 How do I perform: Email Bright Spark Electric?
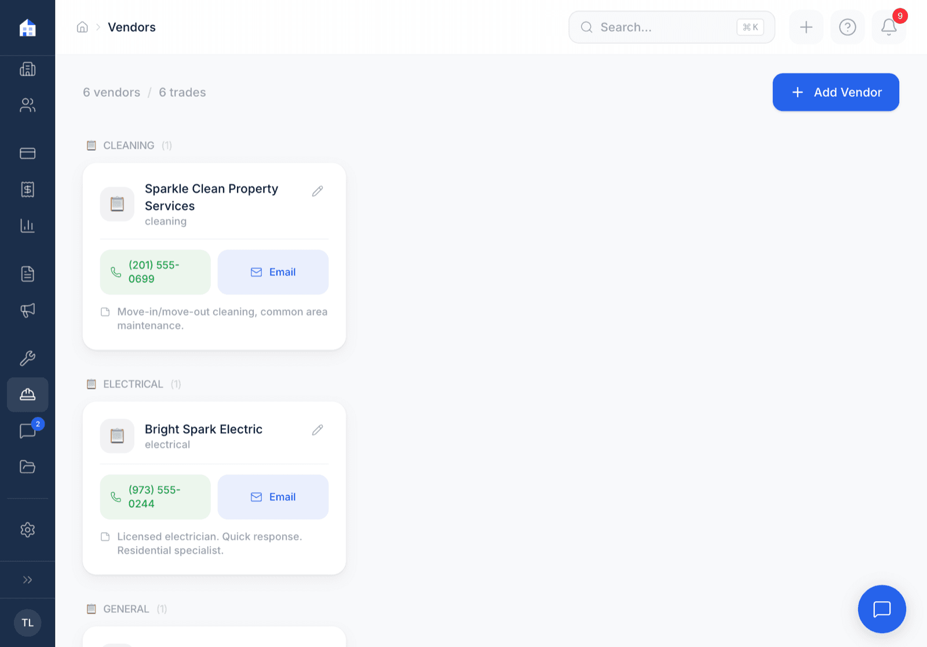pyautogui.click(x=273, y=497)
